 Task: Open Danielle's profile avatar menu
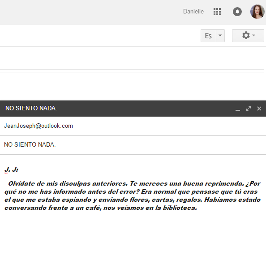257,12
